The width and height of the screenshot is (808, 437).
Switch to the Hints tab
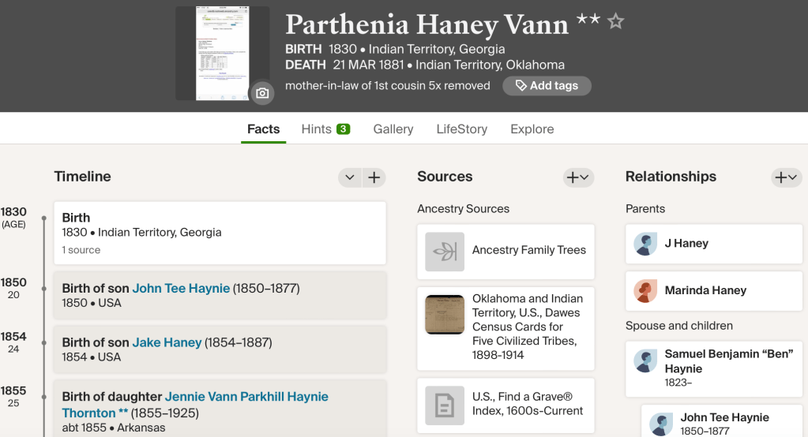tap(325, 129)
